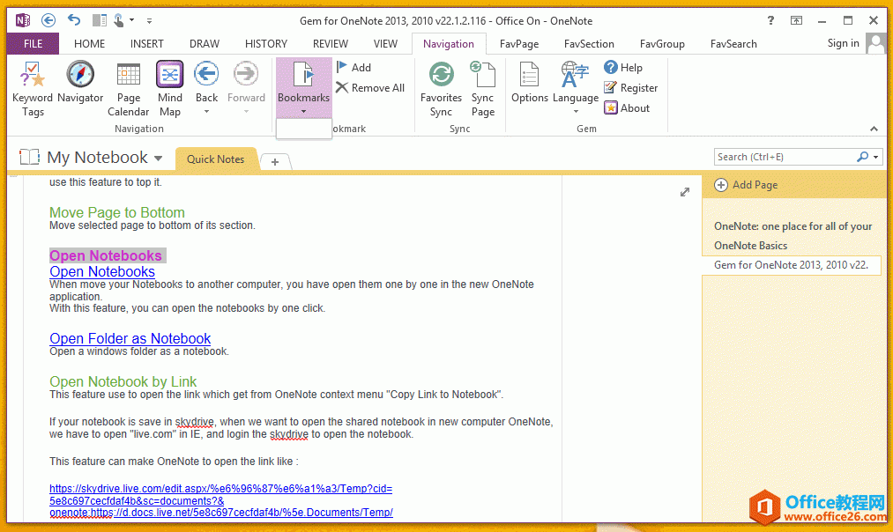The height and width of the screenshot is (532, 893).
Task: Toggle Touch/Mouse mode button
Action: point(119,20)
